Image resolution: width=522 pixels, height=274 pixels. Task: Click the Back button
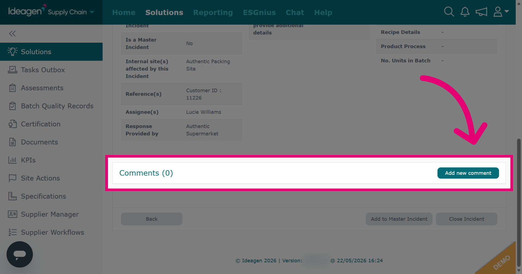point(151,219)
